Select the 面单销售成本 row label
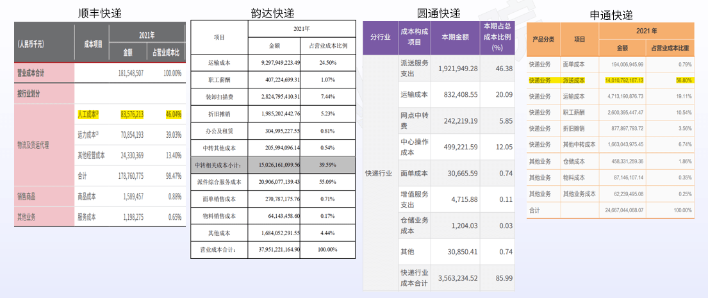Image resolution: width=708 pixels, height=298 pixels. [x=219, y=199]
